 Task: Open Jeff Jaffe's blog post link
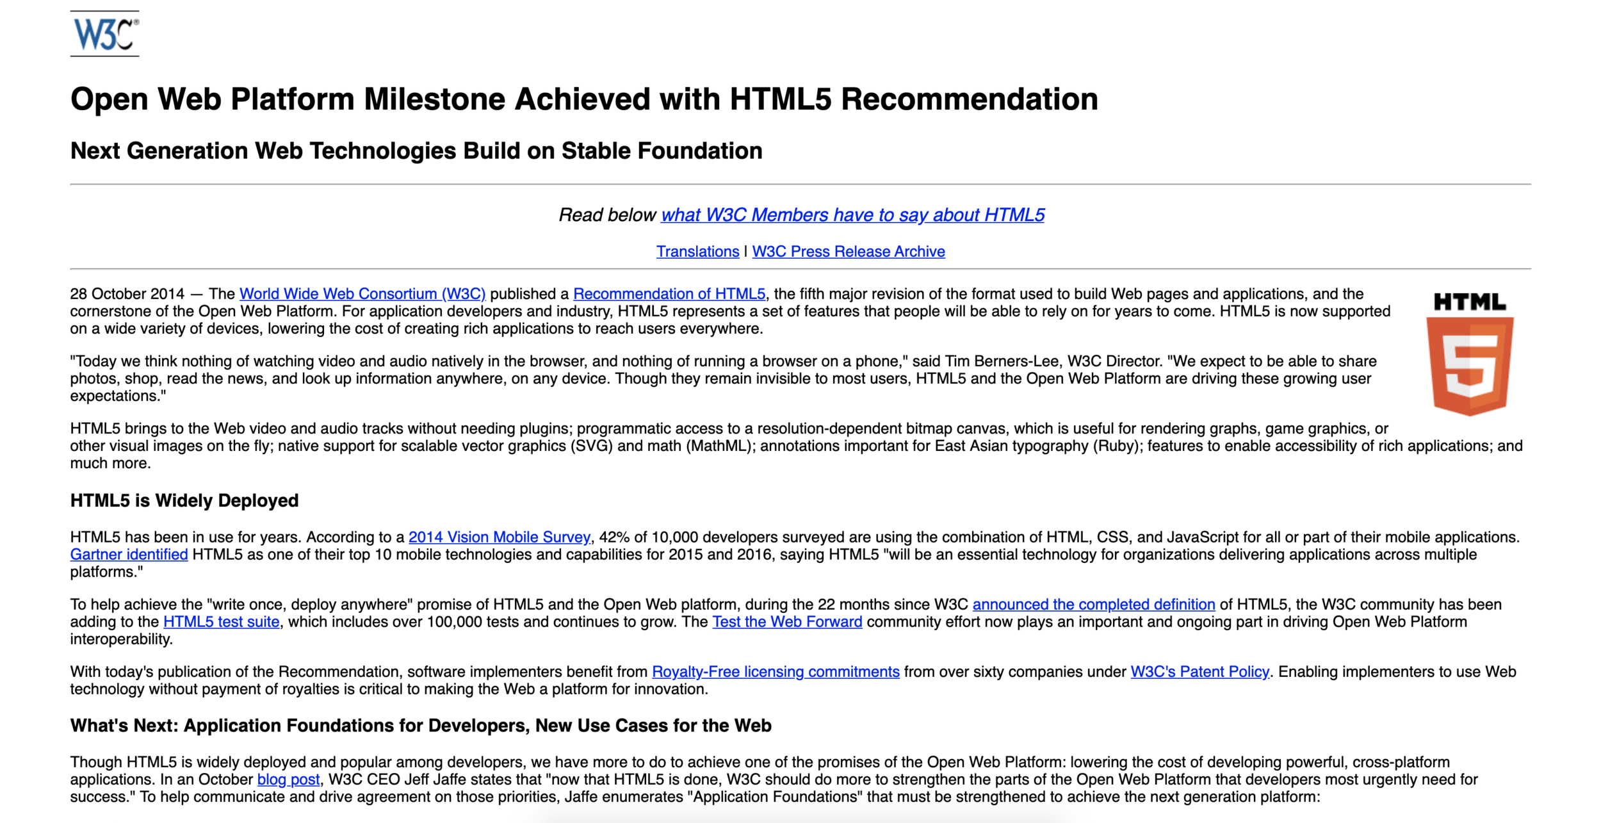click(288, 779)
